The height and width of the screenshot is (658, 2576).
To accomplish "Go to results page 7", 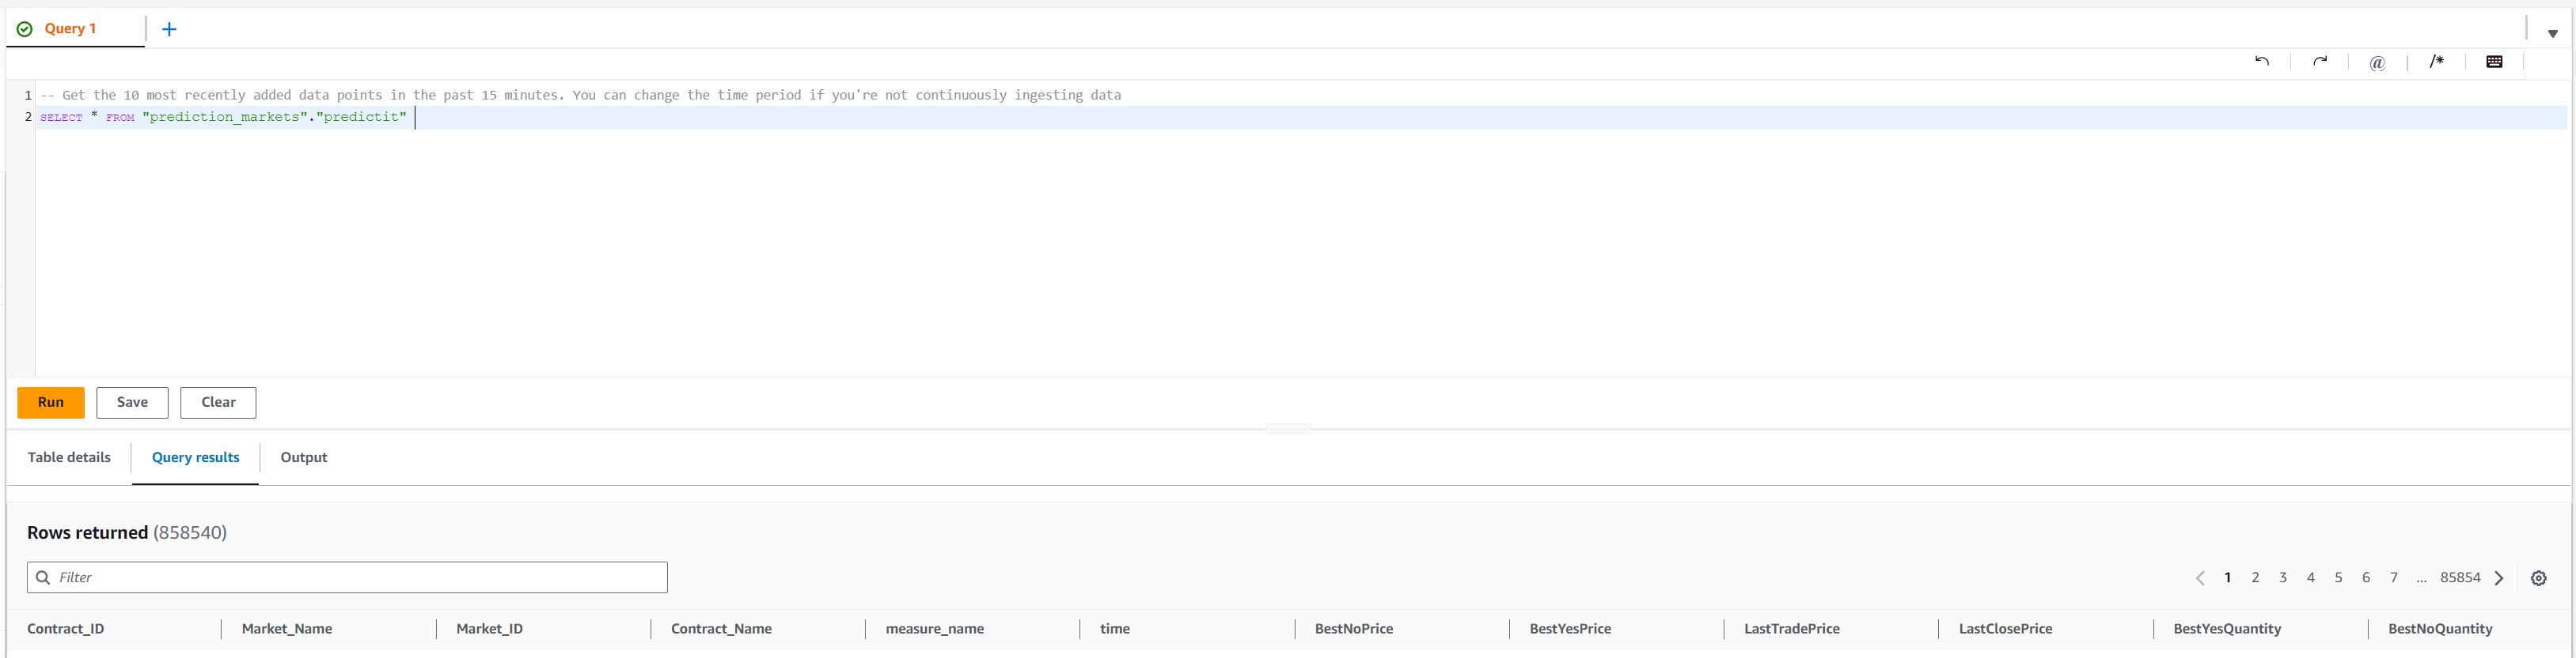I will pos(2394,577).
